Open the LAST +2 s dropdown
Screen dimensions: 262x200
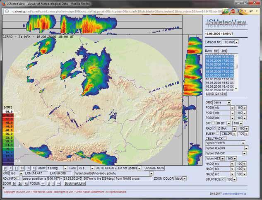[x=86, y=168]
